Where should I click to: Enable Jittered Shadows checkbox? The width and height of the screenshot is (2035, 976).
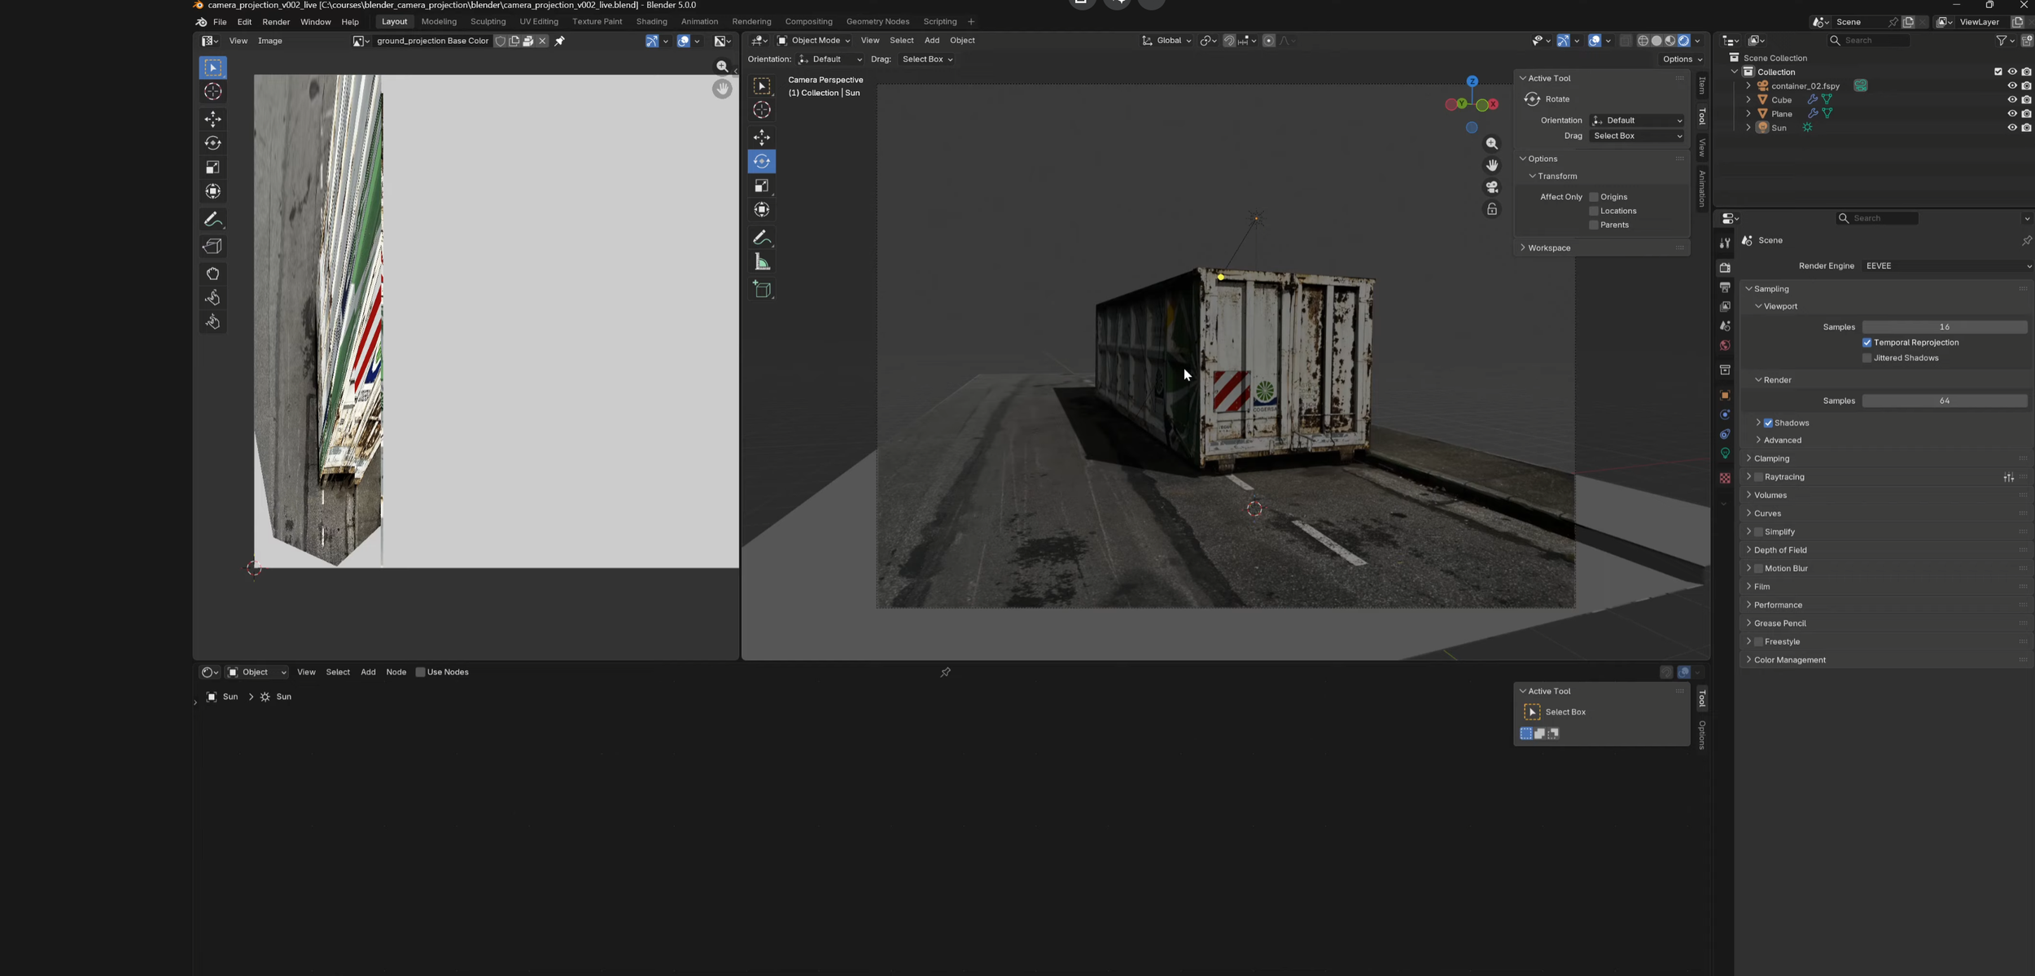point(1867,358)
